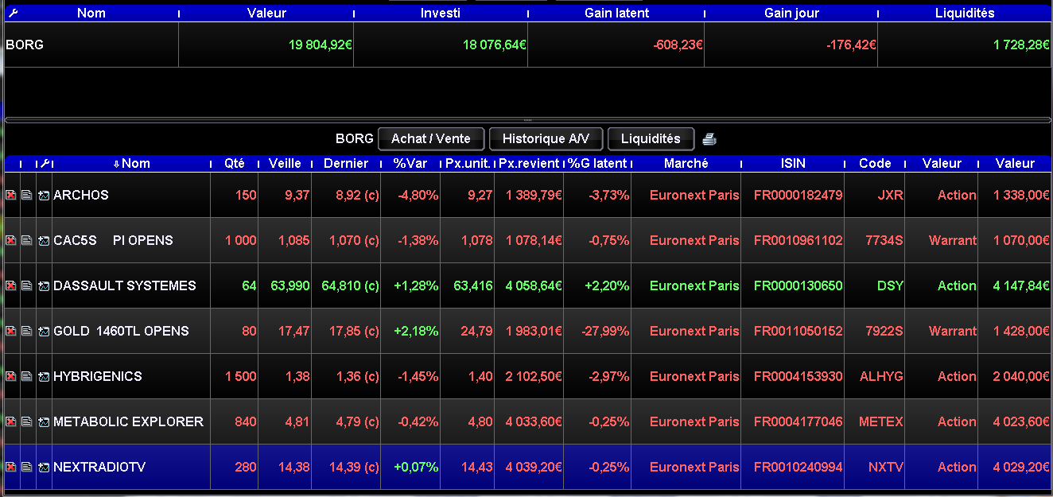Launch the DASSAULT SYSTEMES chart icon
This screenshot has width=1053, height=497.
[44, 285]
